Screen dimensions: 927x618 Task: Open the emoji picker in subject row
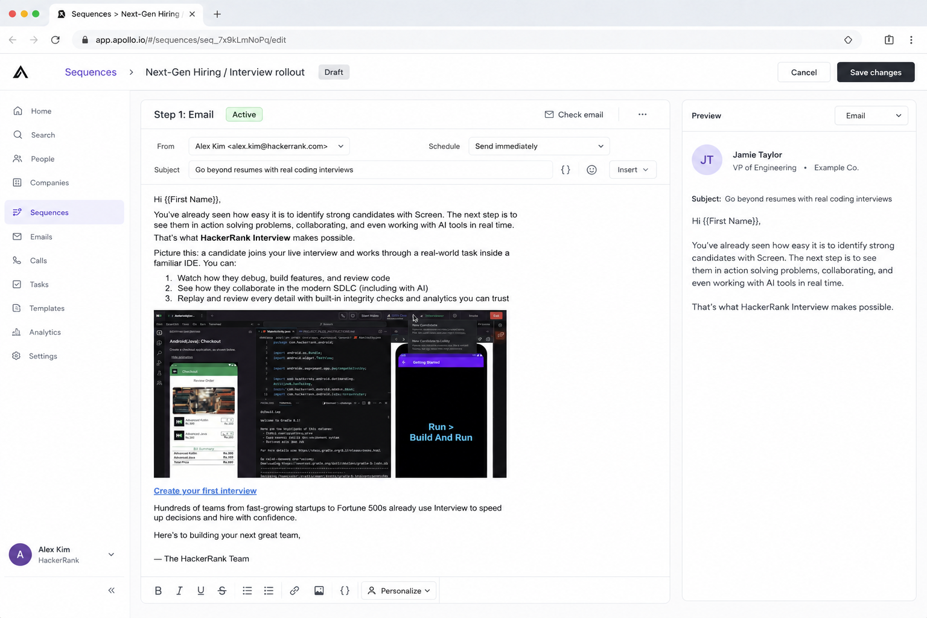pos(591,170)
